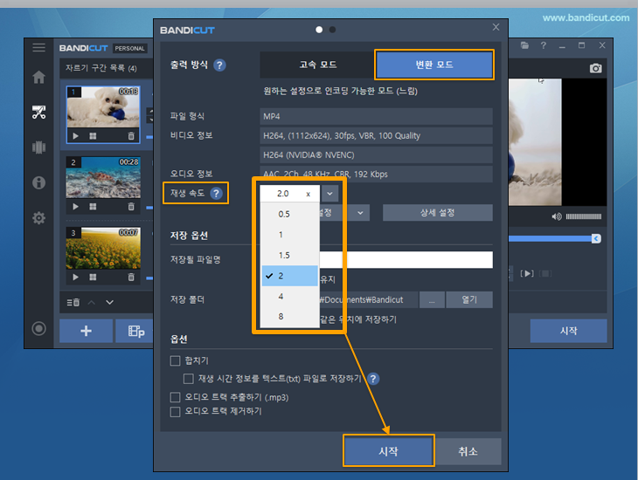This screenshot has height=480, width=638.
Task: Mute the volume speaker icon
Action: pos(557,216)
